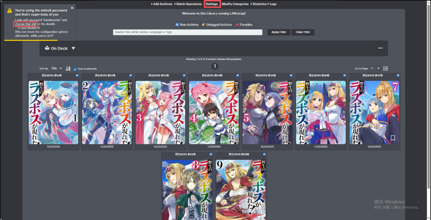Filter by the Untagged Archives category
Image resolution: width=431 pixels, height=220 pixels.
pos(216,25)
